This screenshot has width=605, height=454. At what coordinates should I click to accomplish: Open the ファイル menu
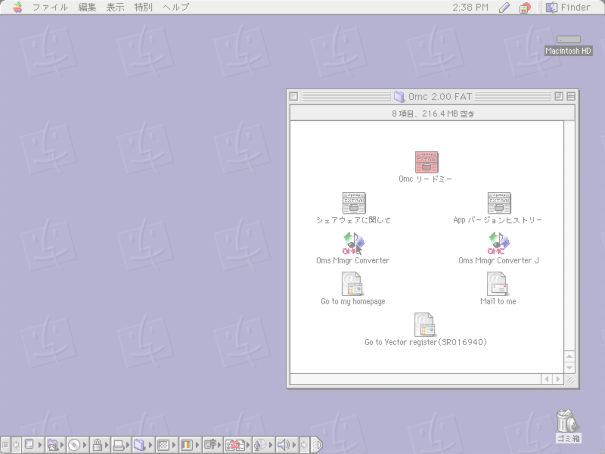click(x=50, y=7)
